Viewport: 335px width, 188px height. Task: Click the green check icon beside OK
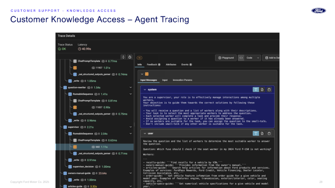pos(59,49)
